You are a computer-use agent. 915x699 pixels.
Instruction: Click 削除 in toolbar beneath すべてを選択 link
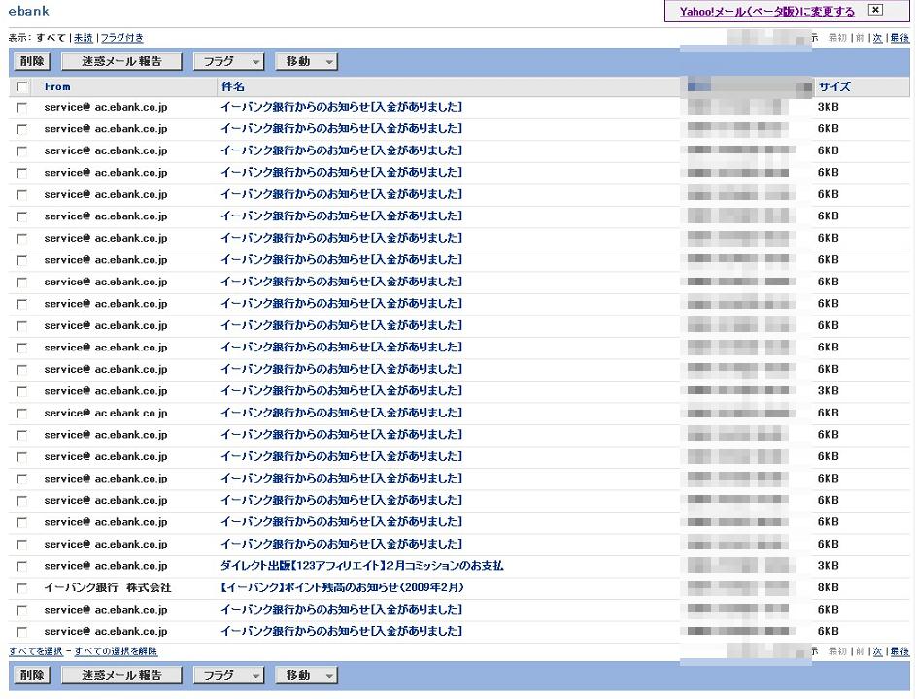pos(32,675)
